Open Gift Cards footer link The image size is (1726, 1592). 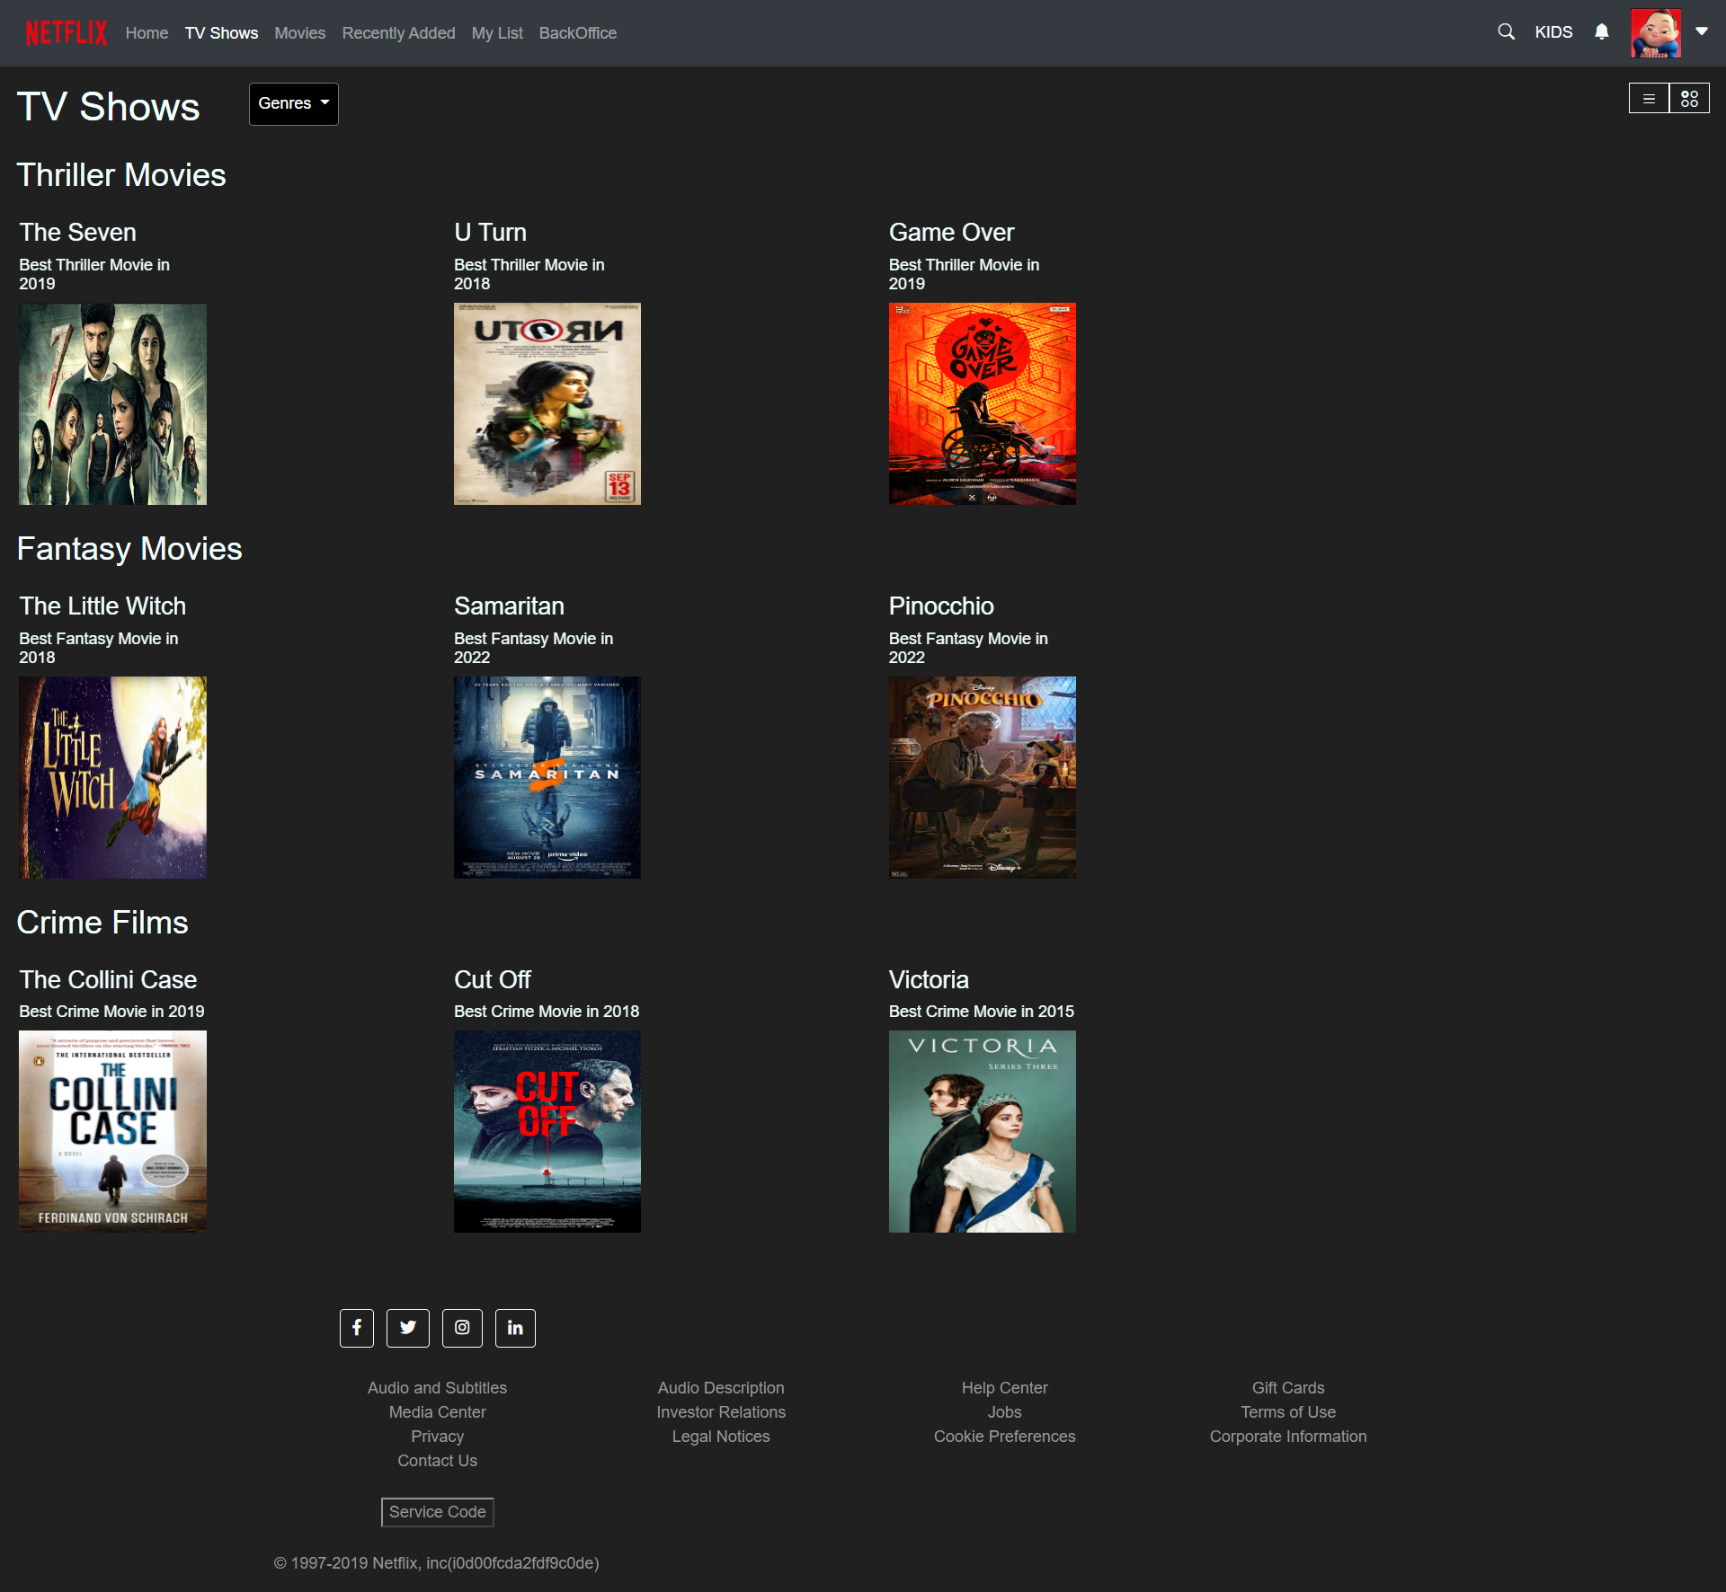point(1288,1388)
